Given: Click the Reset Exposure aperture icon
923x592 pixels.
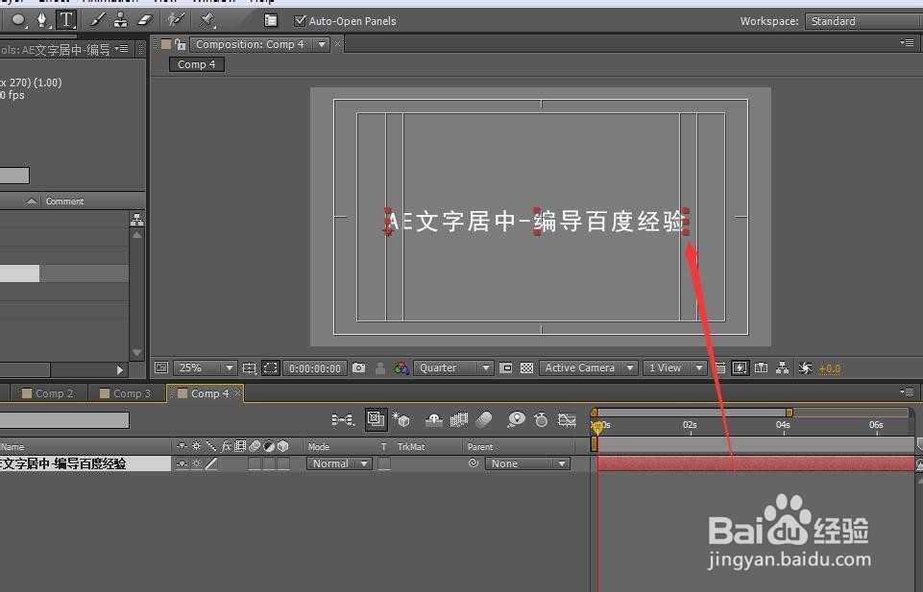Looking at the screenshot, I should pos(805,368).
